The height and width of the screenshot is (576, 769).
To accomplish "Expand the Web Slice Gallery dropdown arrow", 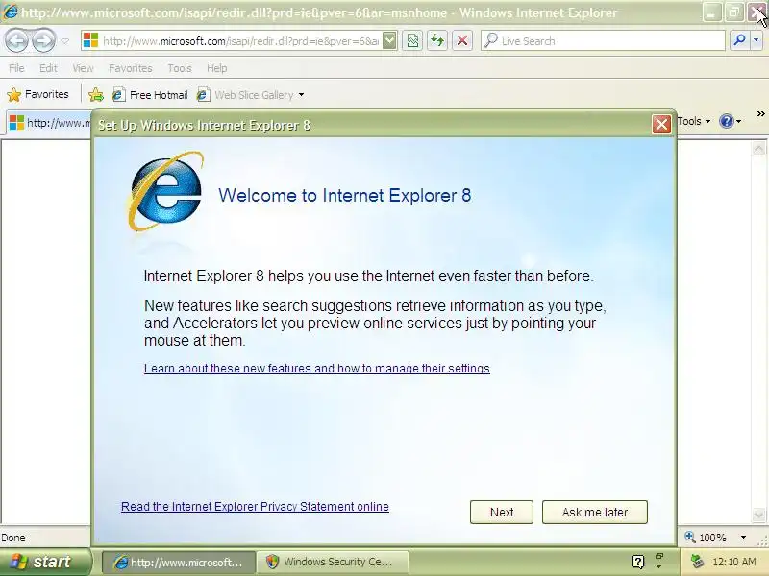I will [301, 95].
